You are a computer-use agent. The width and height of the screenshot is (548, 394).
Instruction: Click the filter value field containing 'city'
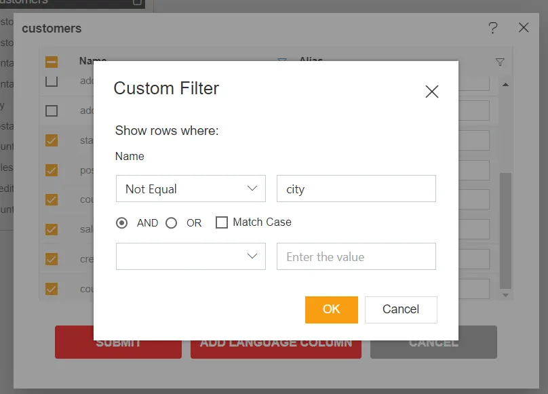pyautogui.click(x=356, y=189)
